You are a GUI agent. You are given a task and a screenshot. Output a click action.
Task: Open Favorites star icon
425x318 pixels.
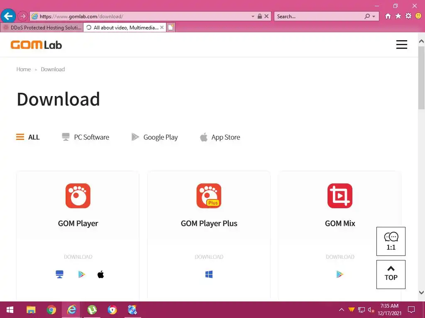point(398,16)
